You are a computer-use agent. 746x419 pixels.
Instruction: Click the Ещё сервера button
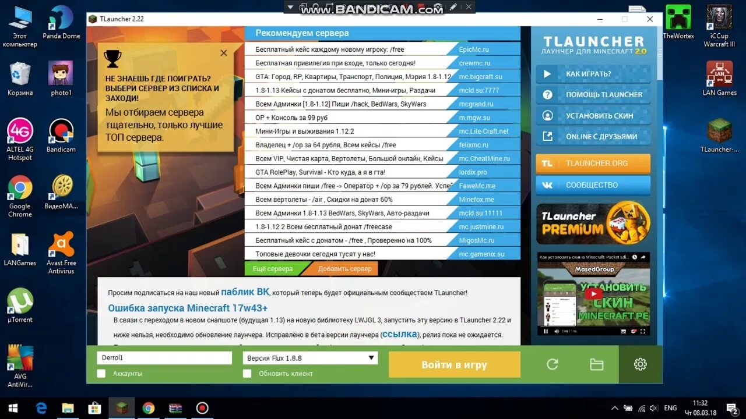click(x=274, y=268)
